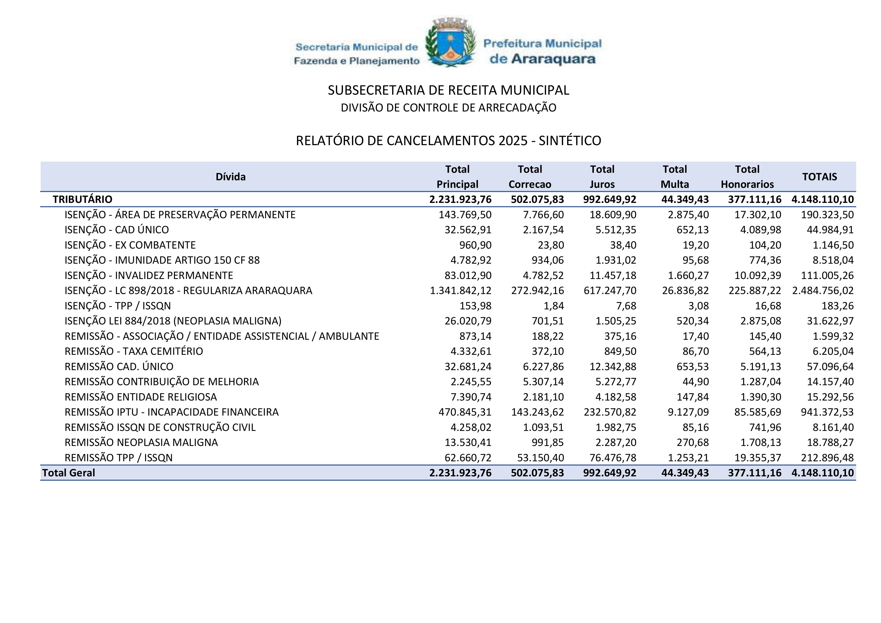
Task: Select the ISENÇÃO - EX COMBATENTE row
Action: 130,245
